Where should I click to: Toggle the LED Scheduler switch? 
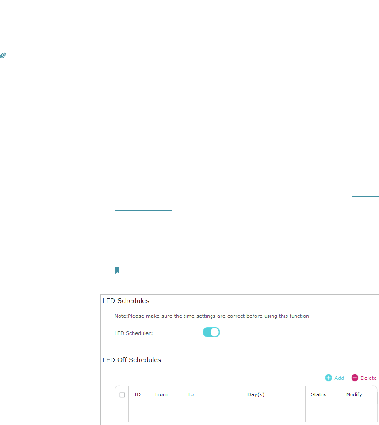pyautogui.click(x=211, y=332)
